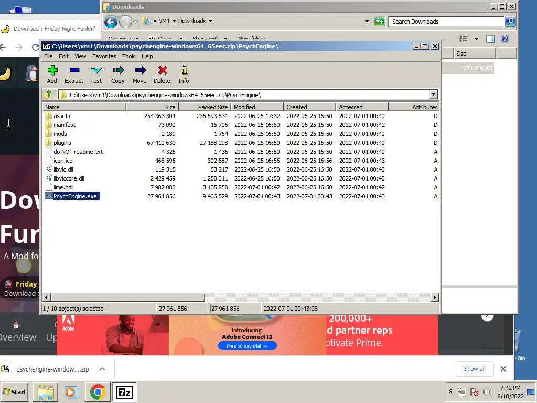Select the 7-Zip taskbar button
Image resolution: width=537 pixels, height=403 pixels.
[x=124, y=392]
